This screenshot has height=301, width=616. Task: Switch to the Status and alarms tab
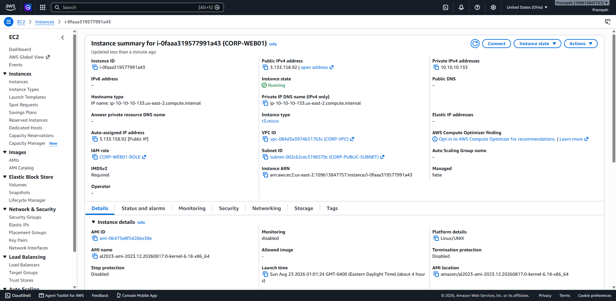tap(143, 208)
